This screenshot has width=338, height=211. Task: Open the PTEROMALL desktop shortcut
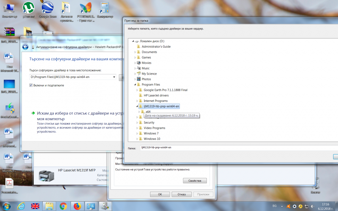tap(86, 12)
